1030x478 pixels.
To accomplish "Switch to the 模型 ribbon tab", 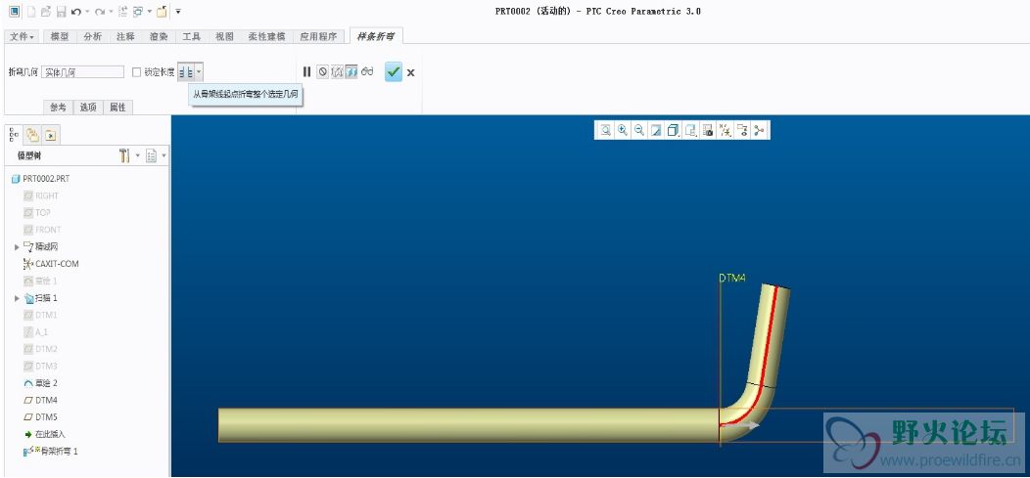I will 60,37.
